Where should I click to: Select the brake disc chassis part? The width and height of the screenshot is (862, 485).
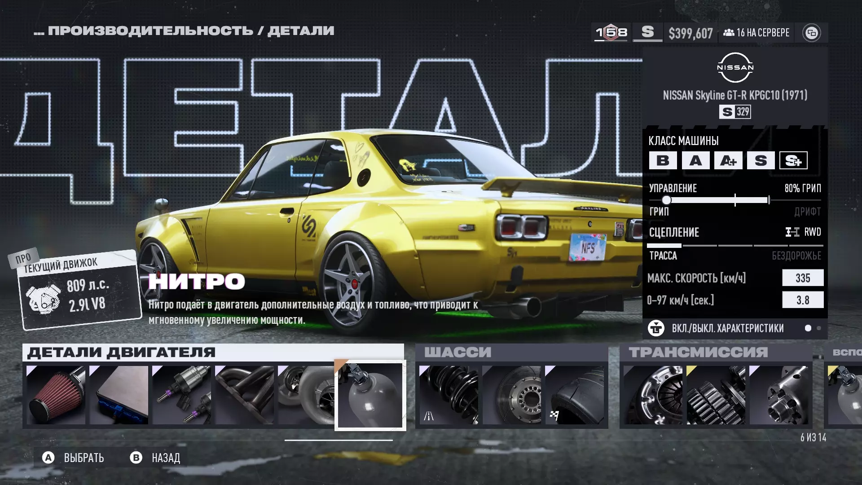tap(511, 395)
